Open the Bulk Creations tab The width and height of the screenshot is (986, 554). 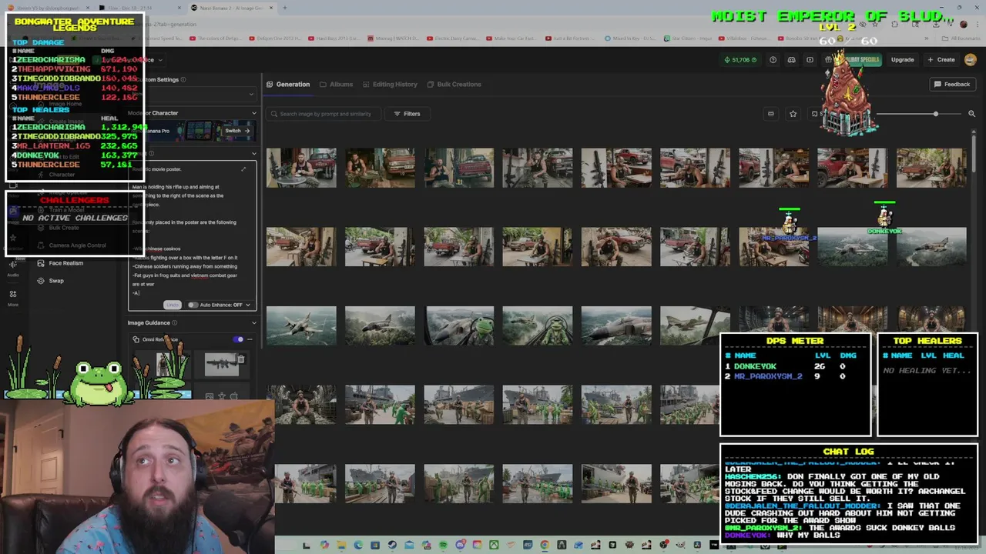pos(454,85)
